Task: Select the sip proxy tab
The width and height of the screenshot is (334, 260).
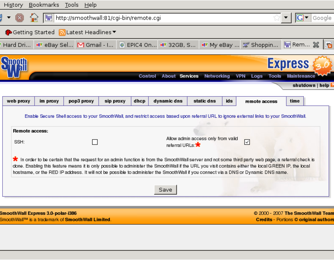Action: 115,101
